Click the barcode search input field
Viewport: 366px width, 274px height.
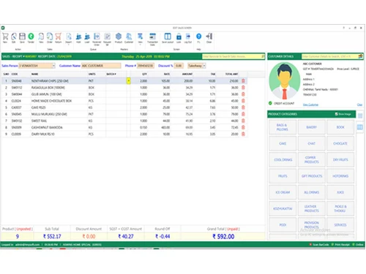[x=231, y=56]
